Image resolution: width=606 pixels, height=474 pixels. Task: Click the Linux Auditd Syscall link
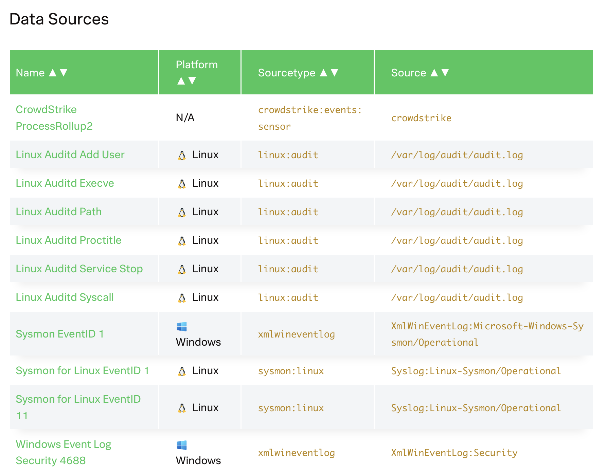(65, 297)
